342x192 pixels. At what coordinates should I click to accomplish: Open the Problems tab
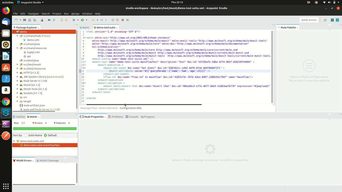(x=116, y=117)
